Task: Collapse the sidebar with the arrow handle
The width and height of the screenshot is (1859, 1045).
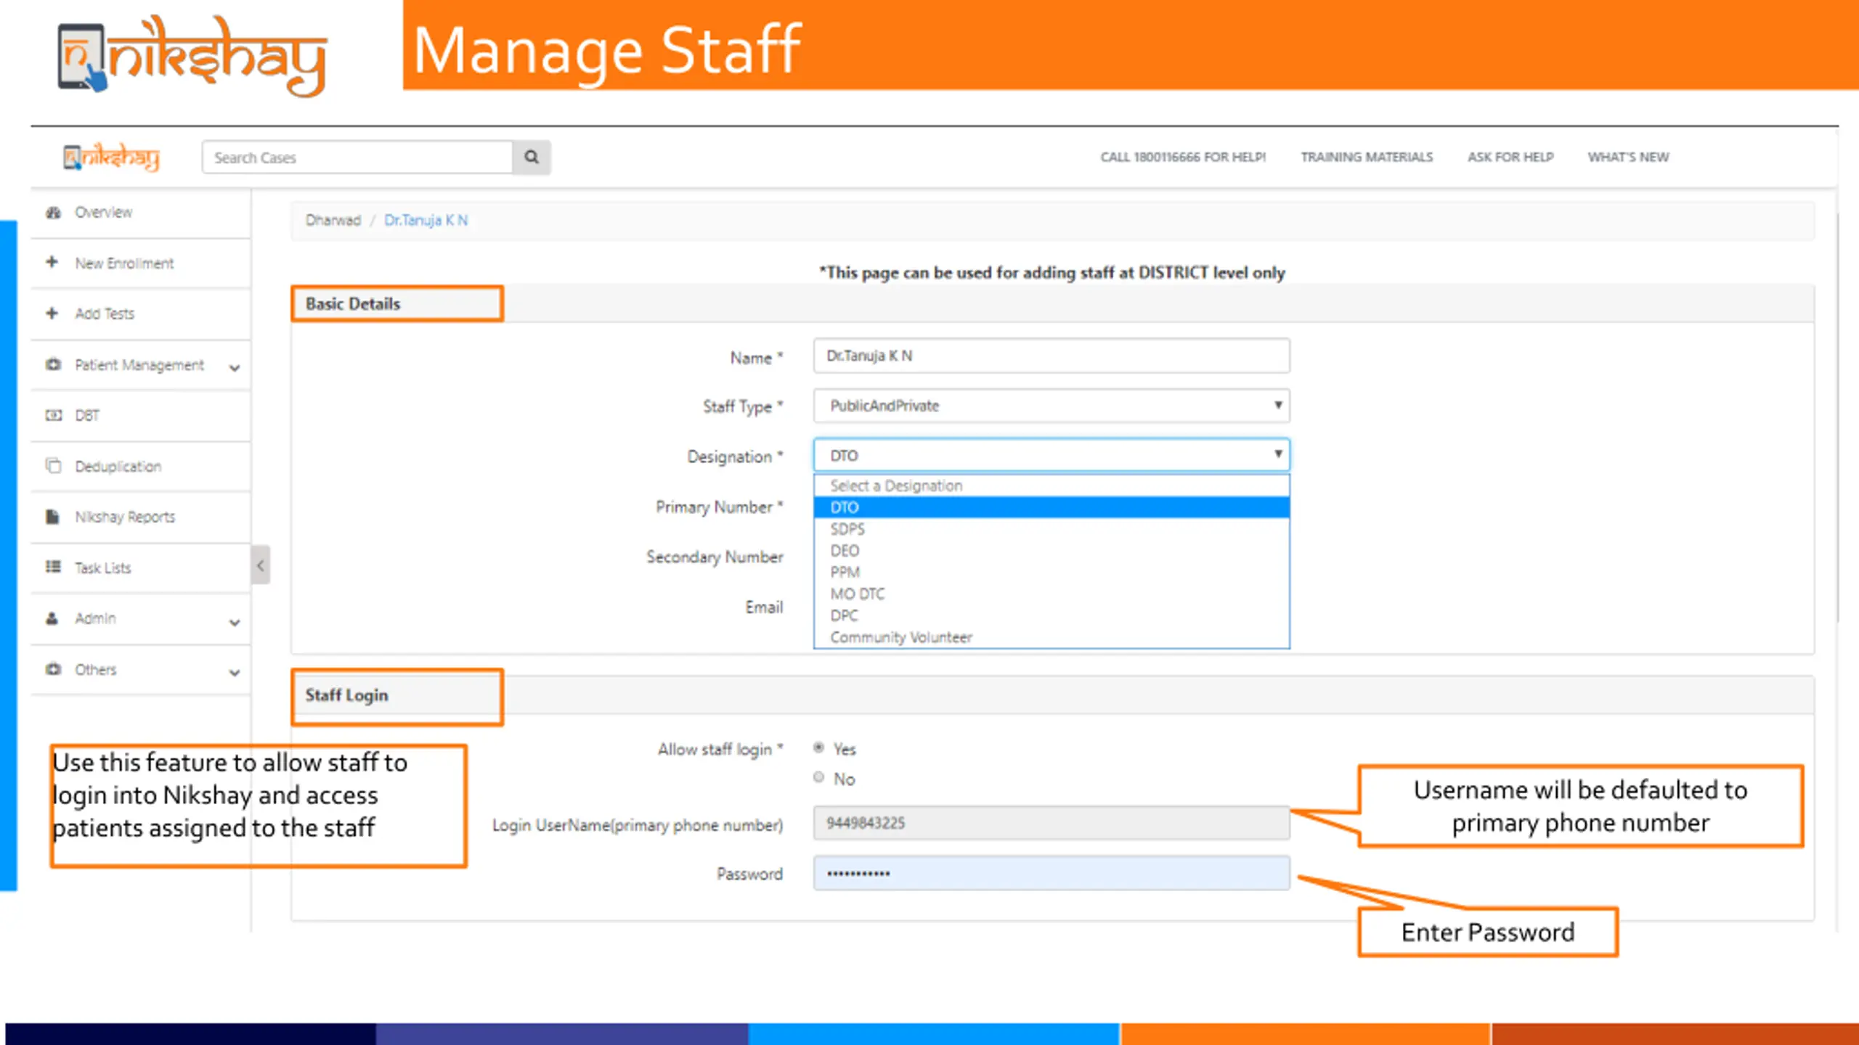Action: (x=261, y=565)
